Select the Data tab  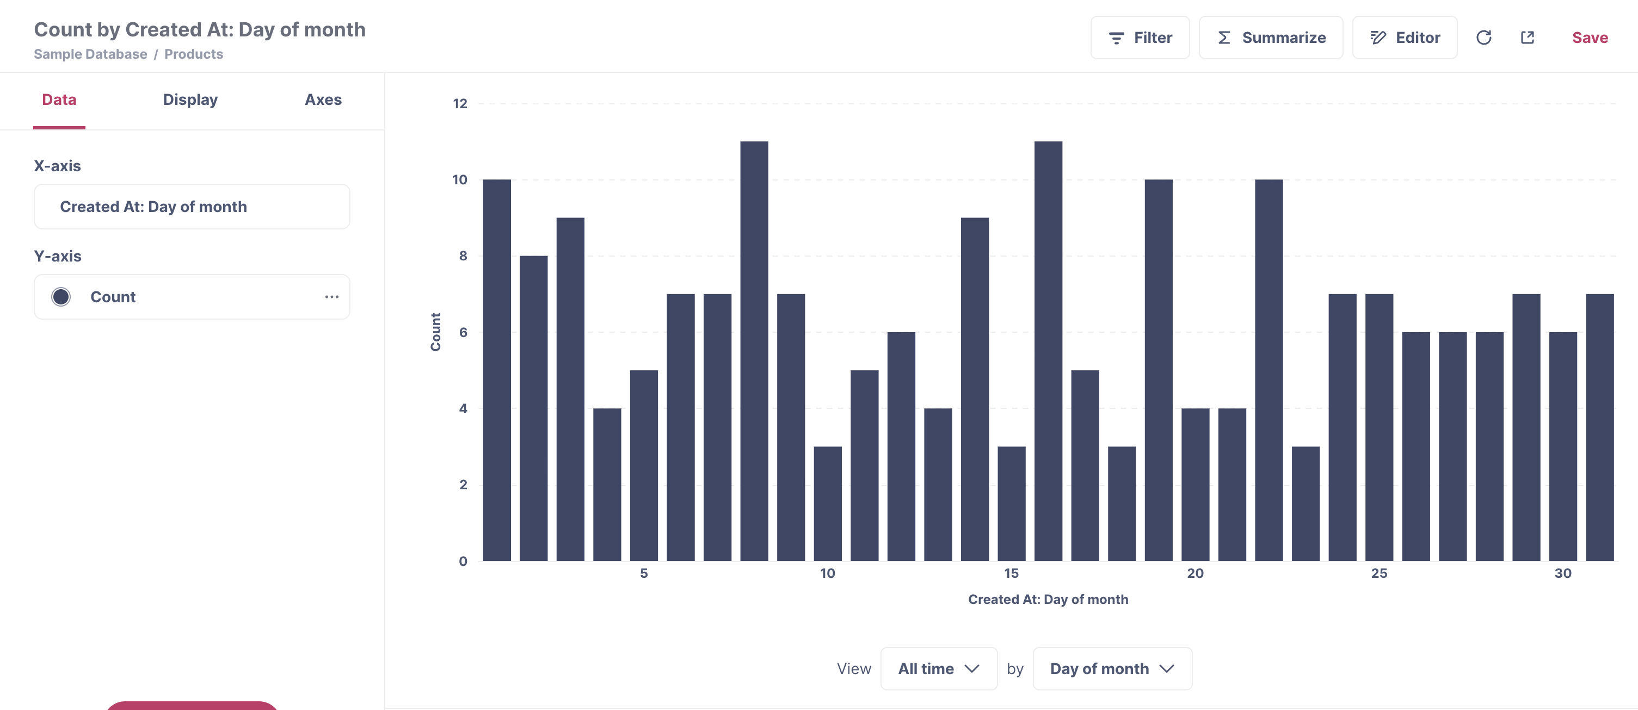pyautogui.click(x=59, y=99)
